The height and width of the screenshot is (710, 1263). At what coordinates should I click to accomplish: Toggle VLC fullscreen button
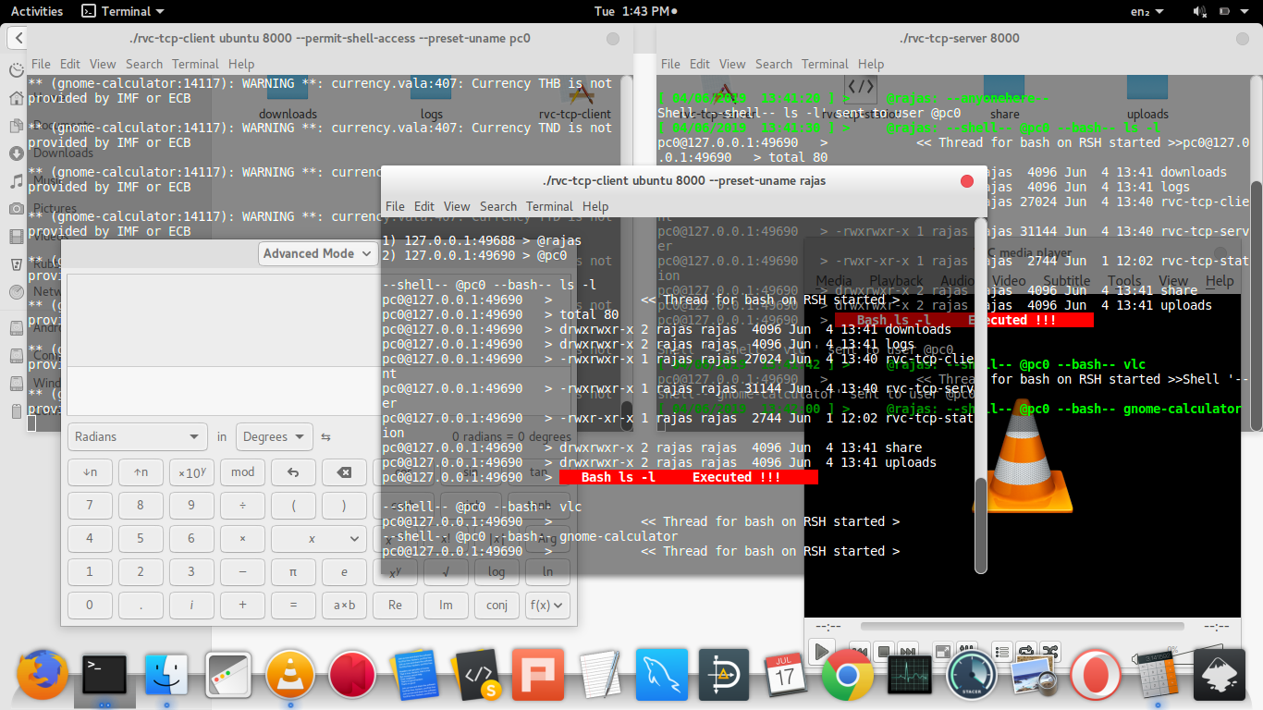(x=942, y=651)
